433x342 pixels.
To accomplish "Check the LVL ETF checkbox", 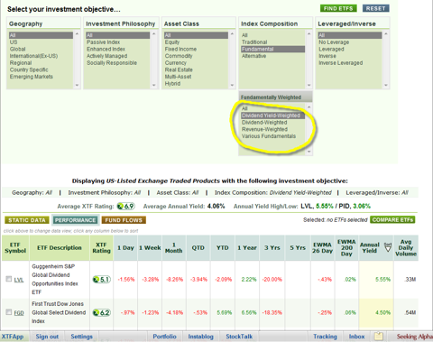I will 9,279.
